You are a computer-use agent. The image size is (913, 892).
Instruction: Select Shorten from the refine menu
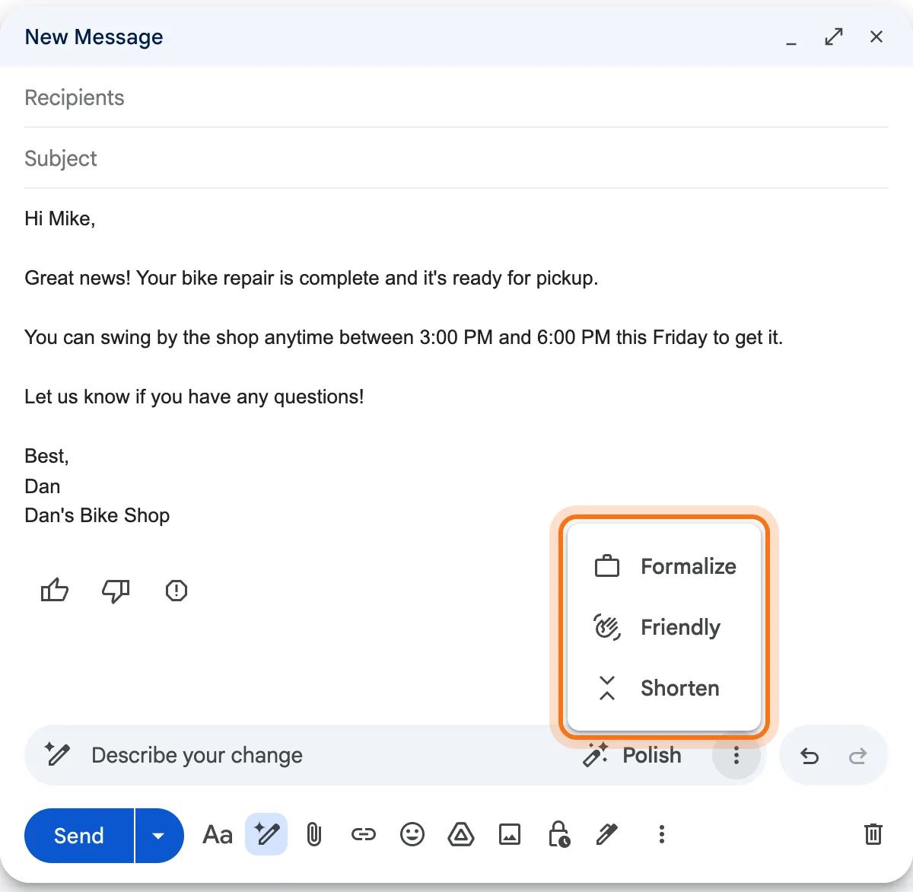click(664, 688)
